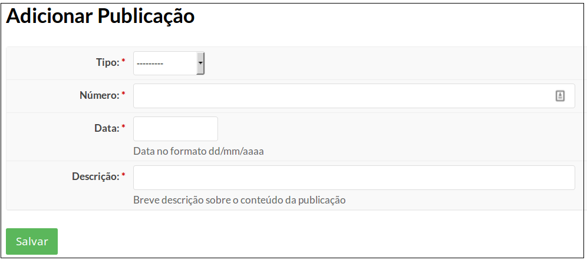The width and height of the screenshot is (587, 260).
Task: Save the publication with Salvar
Action: click(x=32, y=241)
